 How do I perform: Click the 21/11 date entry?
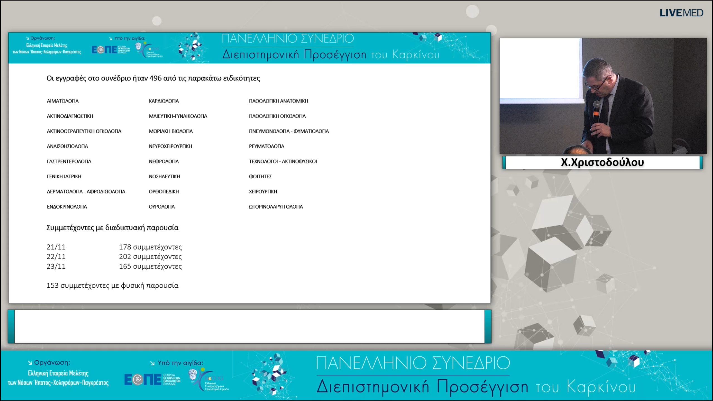click(56, 247)
